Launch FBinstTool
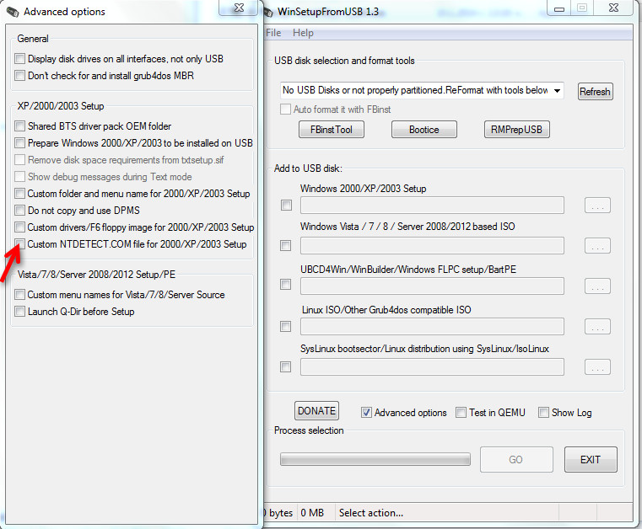This screenshot has height=529, width=642. 332,130
